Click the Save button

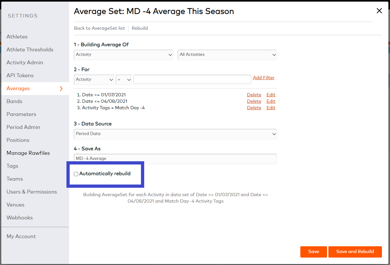(x=314, y=252)
